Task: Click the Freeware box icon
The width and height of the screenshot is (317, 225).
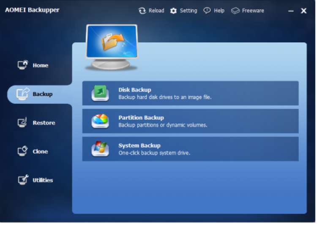Action: pyautogui.click(x=236, y=11)
